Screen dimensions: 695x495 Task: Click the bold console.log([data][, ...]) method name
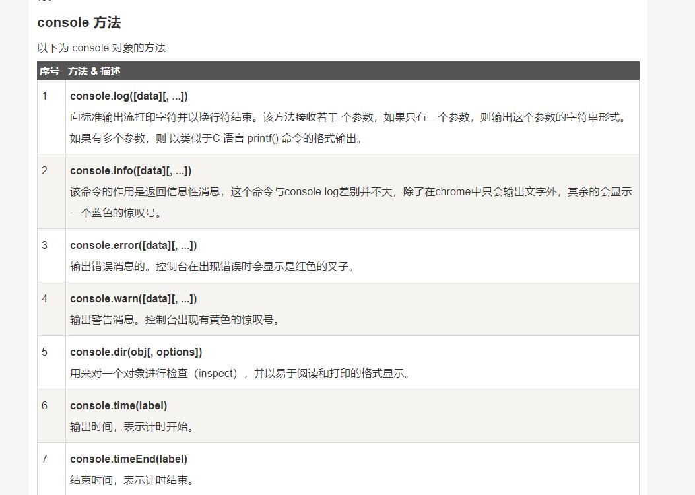[x=129, y=96]
